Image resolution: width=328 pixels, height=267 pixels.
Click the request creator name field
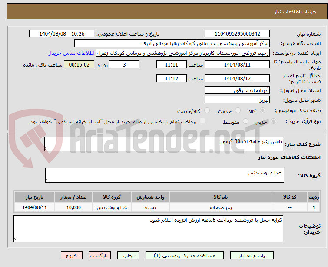[x=183, y=53]
